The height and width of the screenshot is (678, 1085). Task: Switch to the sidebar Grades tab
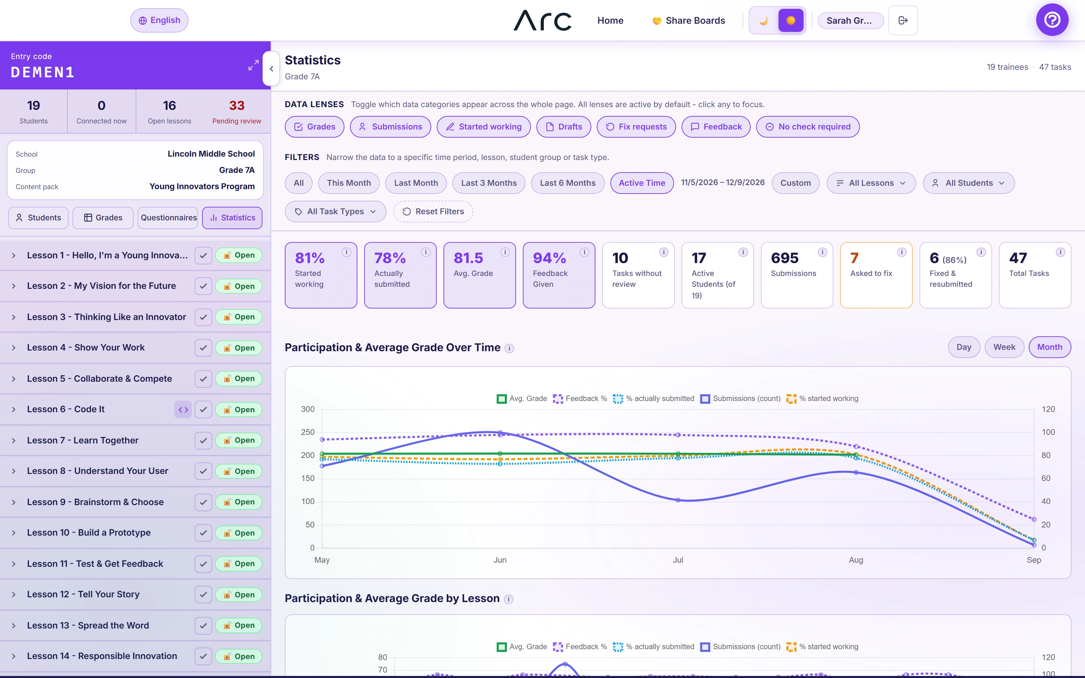(x=103, y=218)
